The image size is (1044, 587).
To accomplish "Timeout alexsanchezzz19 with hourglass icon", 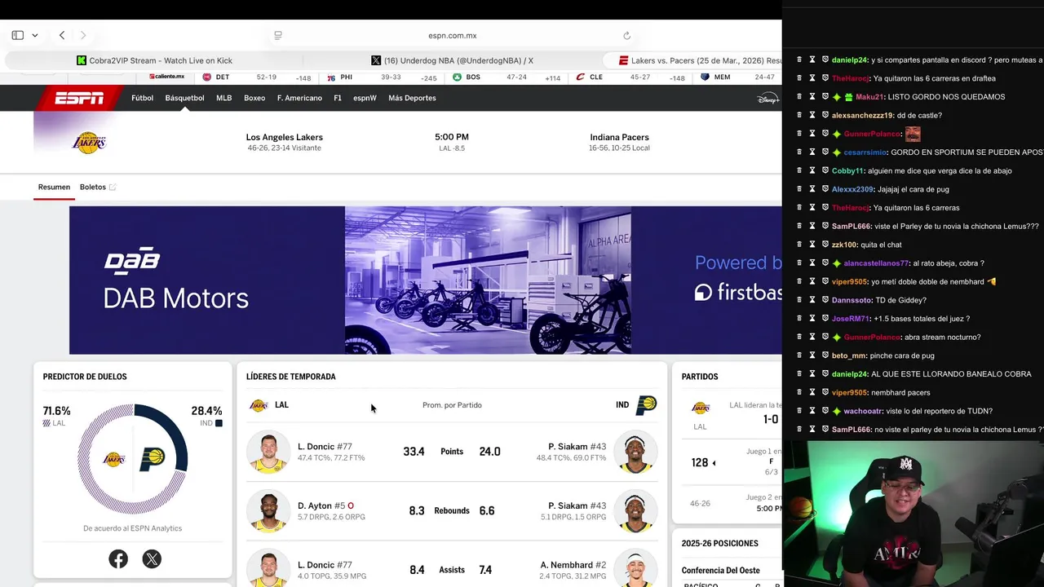I will click(812, 115).
